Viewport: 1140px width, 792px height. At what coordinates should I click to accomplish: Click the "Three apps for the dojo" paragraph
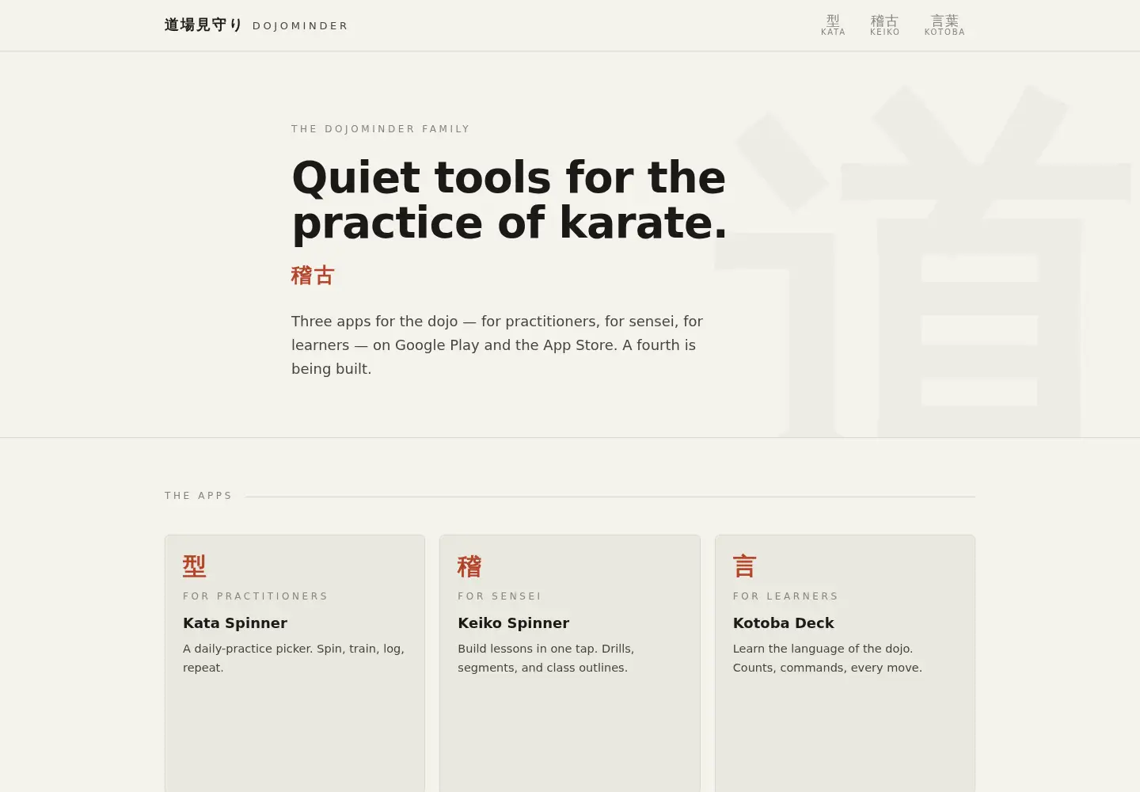pos(497,345)
